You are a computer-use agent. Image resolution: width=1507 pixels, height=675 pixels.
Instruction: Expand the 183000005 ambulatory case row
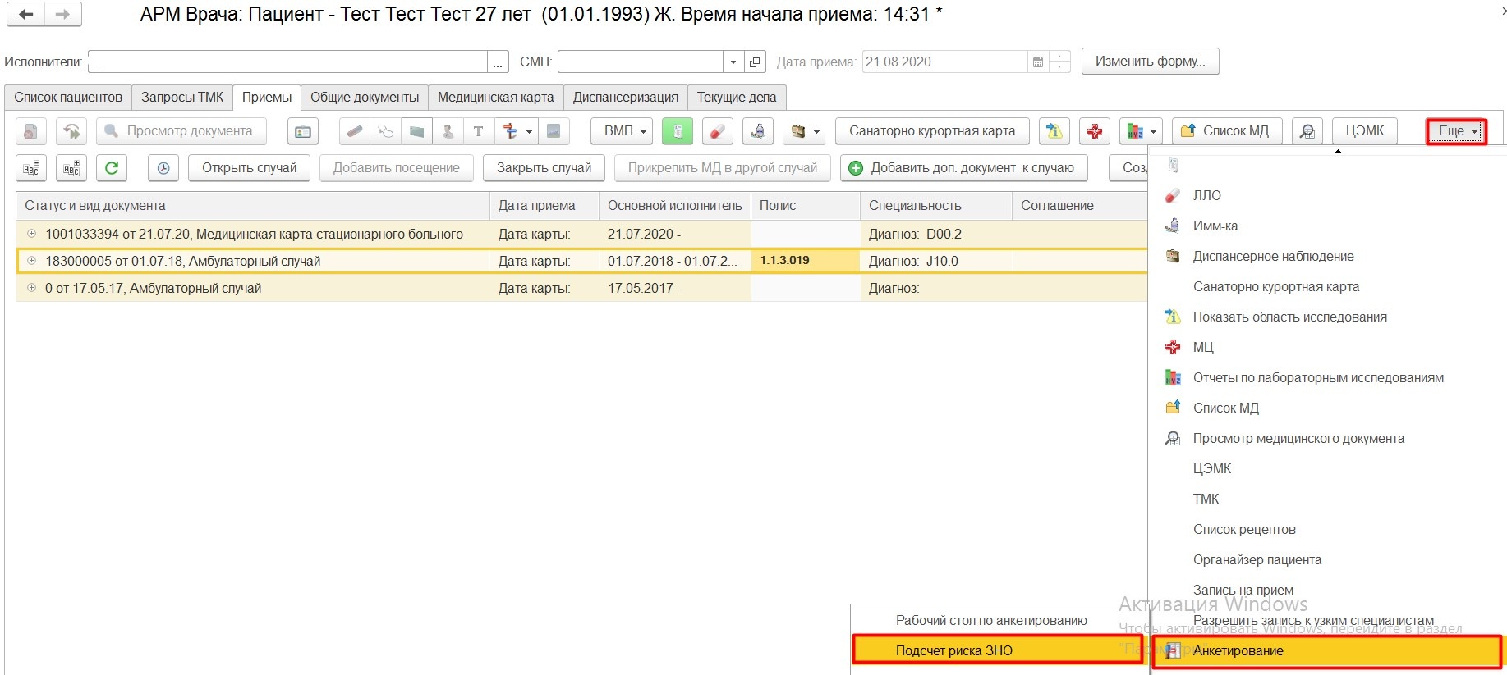coord(31,261)
